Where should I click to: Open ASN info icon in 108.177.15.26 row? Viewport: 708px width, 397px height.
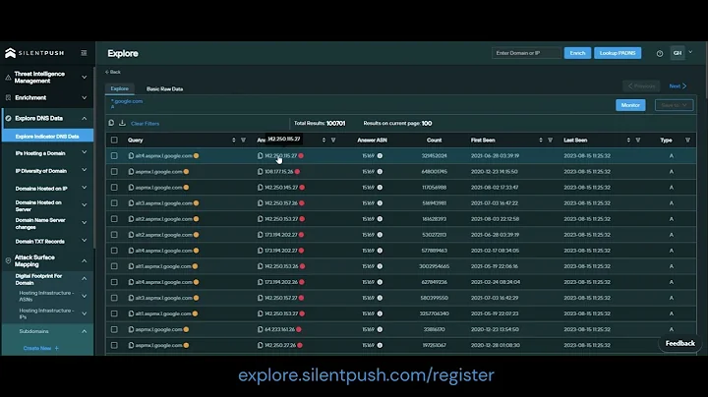tap(380, 171)
